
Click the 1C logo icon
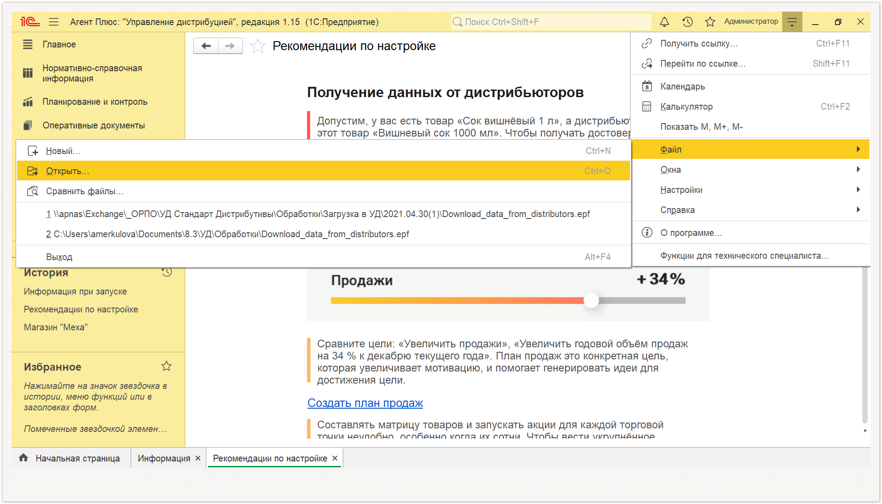tap(30, 21)
